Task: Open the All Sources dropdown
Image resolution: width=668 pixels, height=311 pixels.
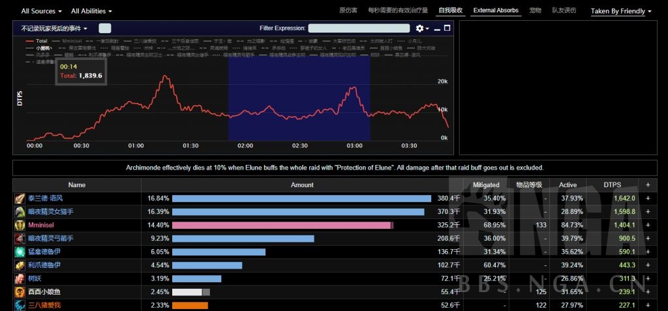Action: 41,11
